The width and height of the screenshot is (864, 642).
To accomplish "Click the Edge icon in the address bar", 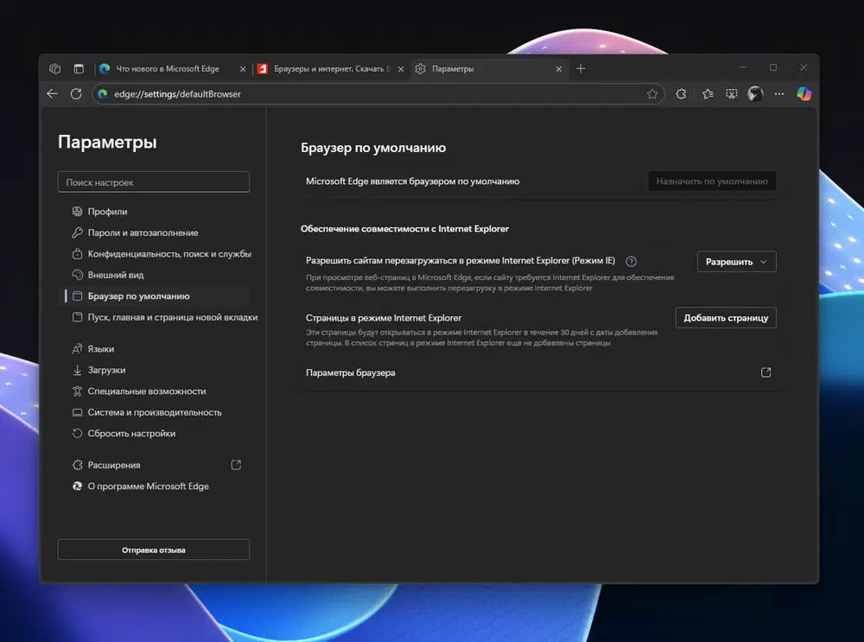I will [x=103, y=94].
